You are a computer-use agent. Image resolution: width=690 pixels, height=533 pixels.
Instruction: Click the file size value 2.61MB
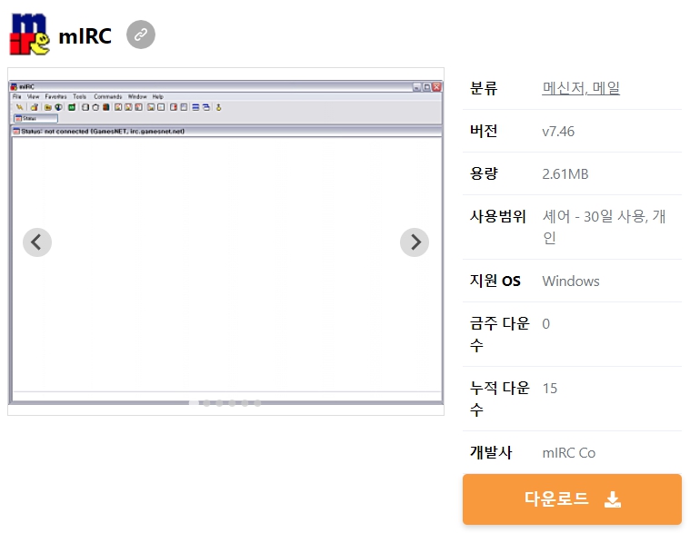click(565, 173)
